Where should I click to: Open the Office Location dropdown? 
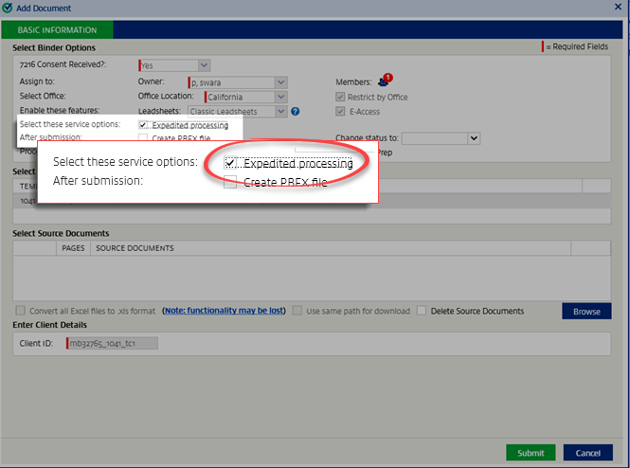[x=280, y=97]
